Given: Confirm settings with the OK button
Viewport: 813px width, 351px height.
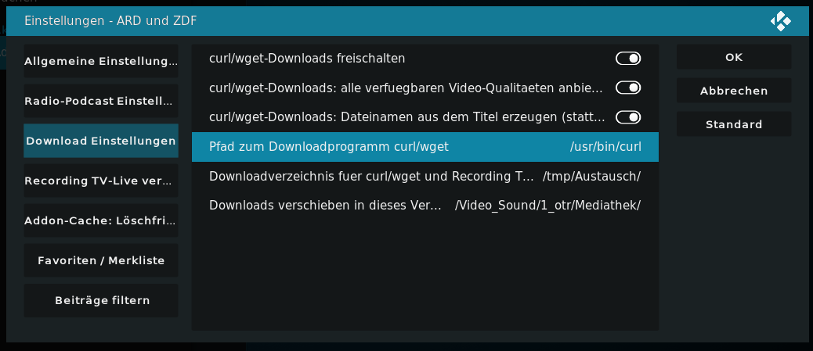Looking at the screenshot, I should pyautogui.click(x=734, y=57).
